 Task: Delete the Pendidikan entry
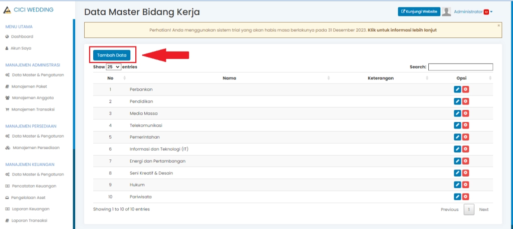click(465, 101)
